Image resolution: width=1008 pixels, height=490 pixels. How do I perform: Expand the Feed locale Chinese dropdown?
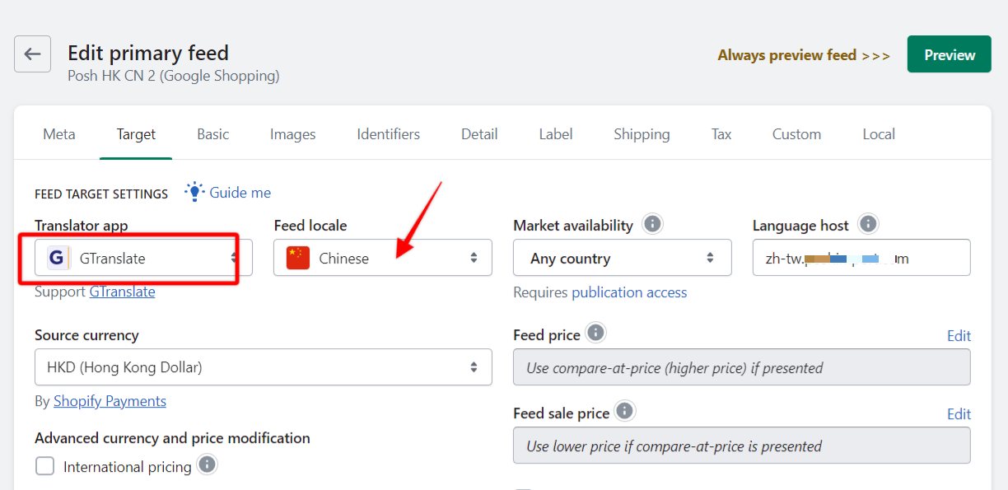(383, 258)
